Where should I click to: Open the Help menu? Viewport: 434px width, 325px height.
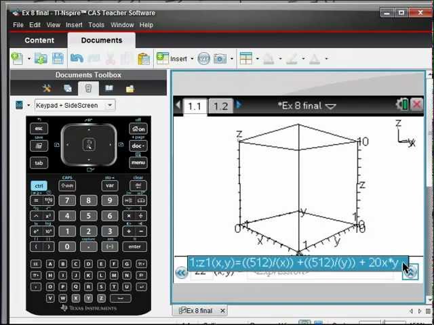[146, 25]
